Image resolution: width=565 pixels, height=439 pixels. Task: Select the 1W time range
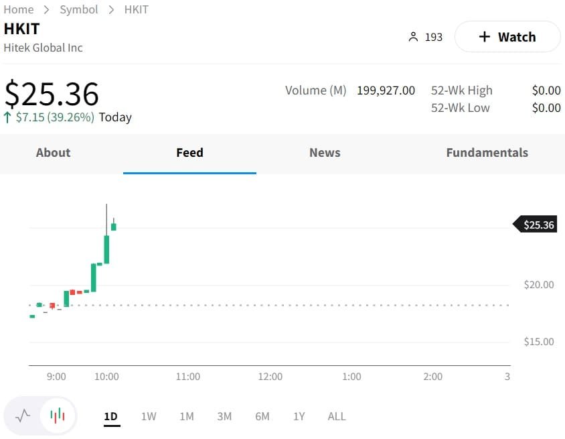149,416
